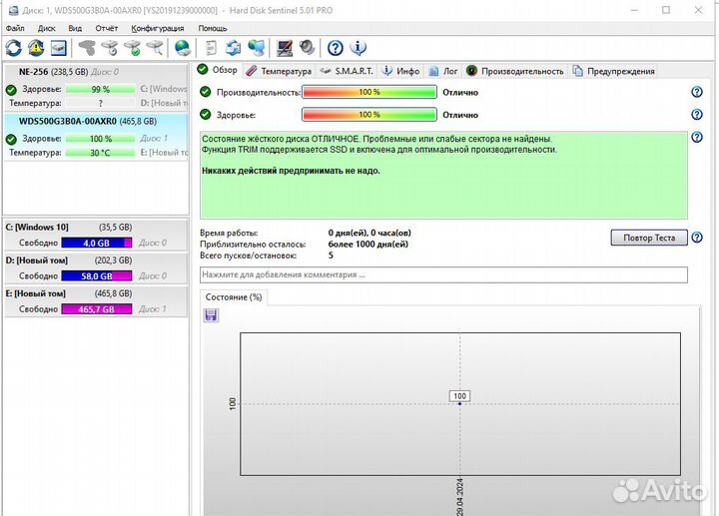The width and height of the screenshot is (719, 516).
Task: Click the globe with disk toolbar icon
Action: pyautogui.click(x=183, y=48)
